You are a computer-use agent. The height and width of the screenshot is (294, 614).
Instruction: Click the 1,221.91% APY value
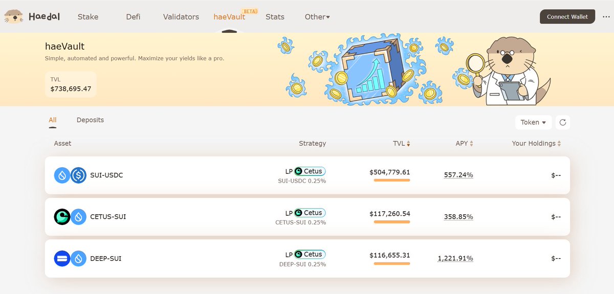(x=455, y=258)
